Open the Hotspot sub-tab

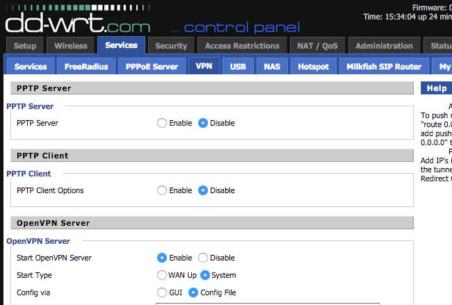coord(314,66)
